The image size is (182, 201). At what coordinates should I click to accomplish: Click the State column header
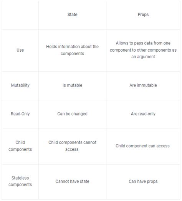click(72, 15)
